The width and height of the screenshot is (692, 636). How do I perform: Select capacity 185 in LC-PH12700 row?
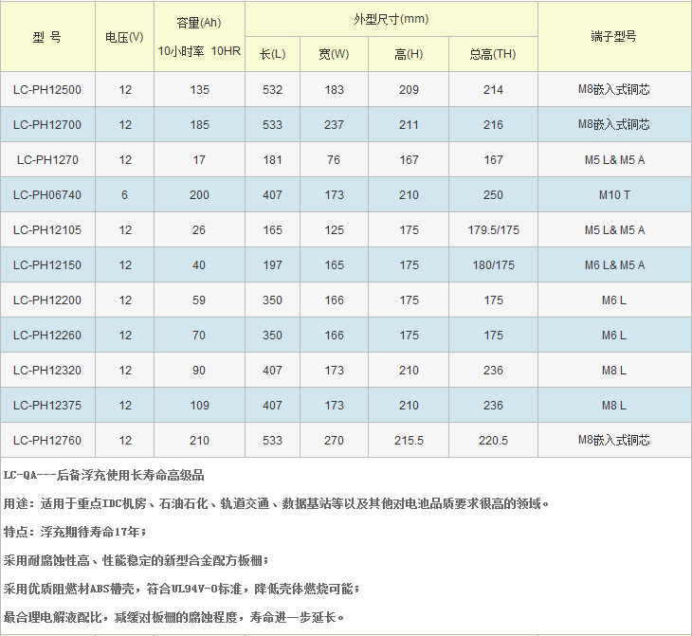pos(199,125)
